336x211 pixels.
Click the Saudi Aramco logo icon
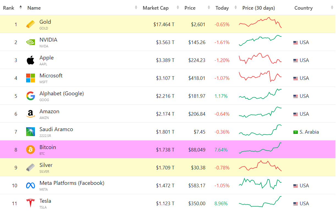(x=31, y=132)
